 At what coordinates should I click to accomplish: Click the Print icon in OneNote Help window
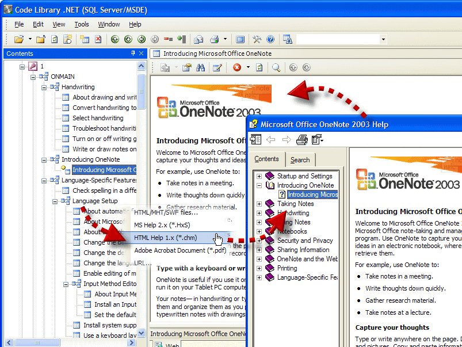301,139
